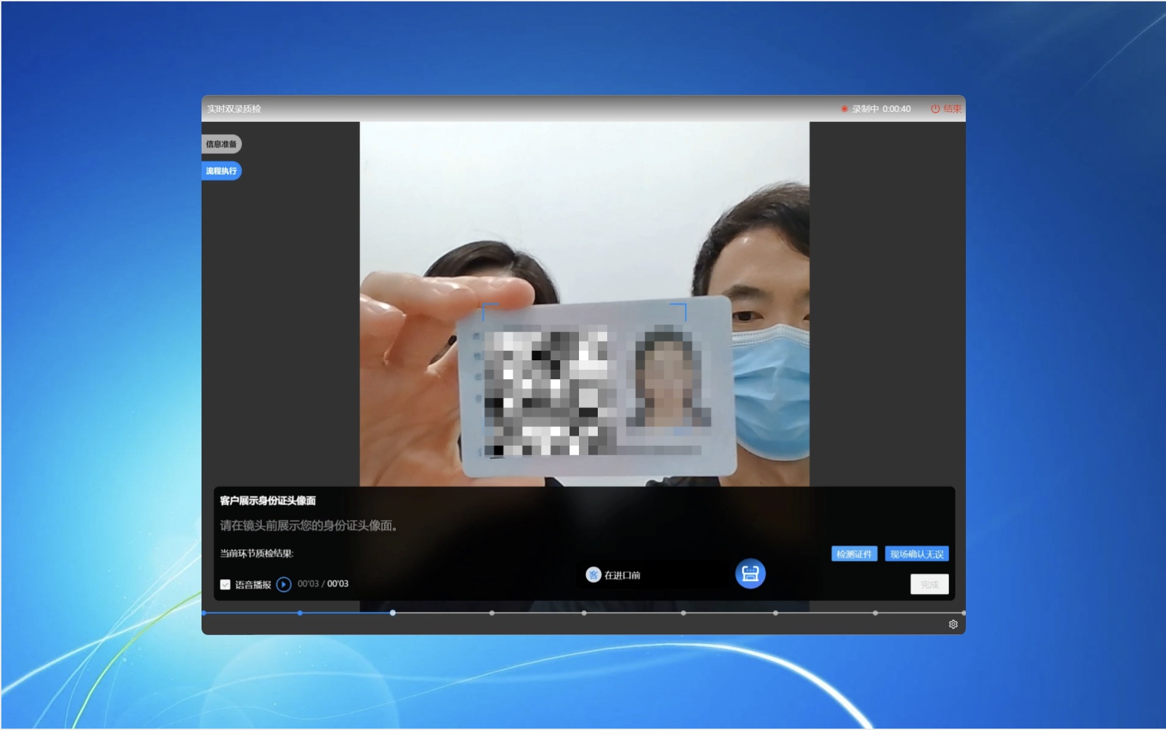Jump to the fourth timeline step marker
1166x730 pixels.
[x=492, y=613]
